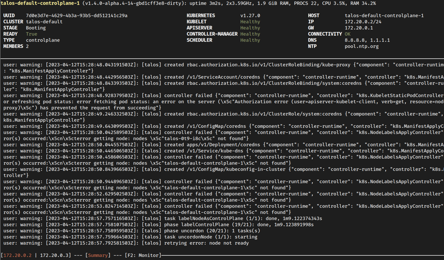Click log line created ClusterRoleBinding/kube-proxy
The image size is (444, 260).
tap(223, 68)
